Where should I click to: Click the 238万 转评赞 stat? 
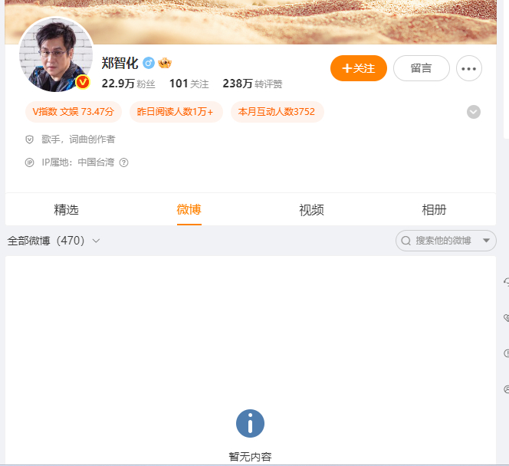point(252,84)
